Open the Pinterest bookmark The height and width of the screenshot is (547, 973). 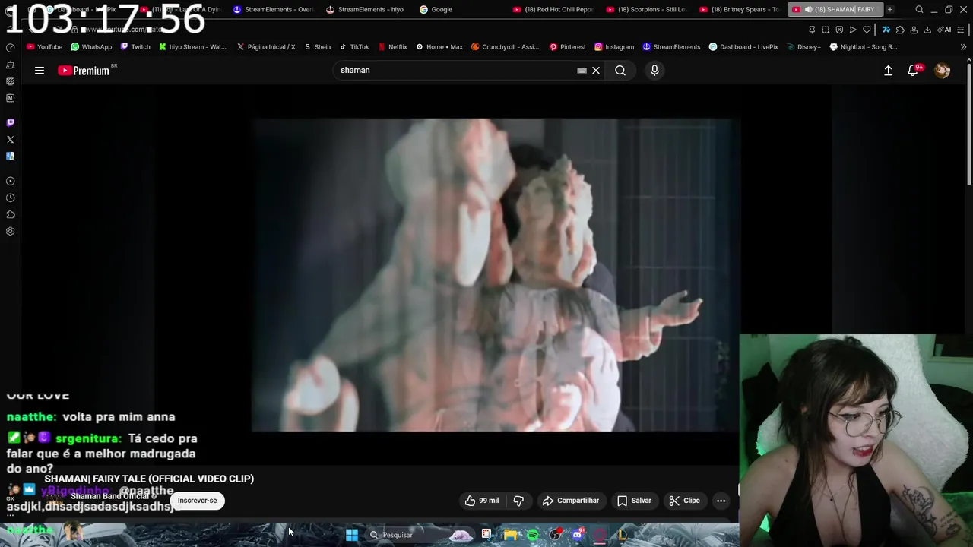point(568,47)
